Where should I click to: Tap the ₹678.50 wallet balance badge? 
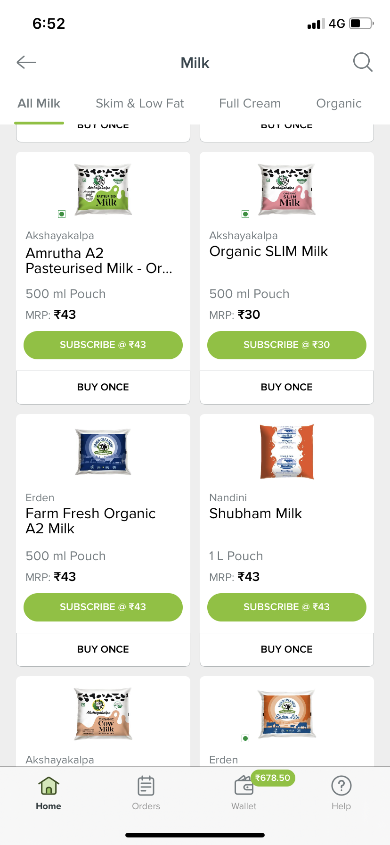click(273, 778)
